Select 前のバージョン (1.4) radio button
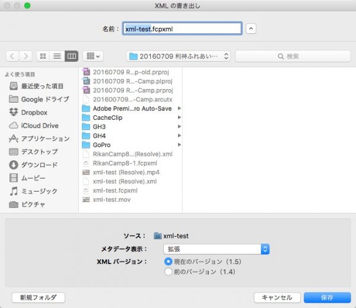Screen dimensions: 356x308 (x=169, y=272)
